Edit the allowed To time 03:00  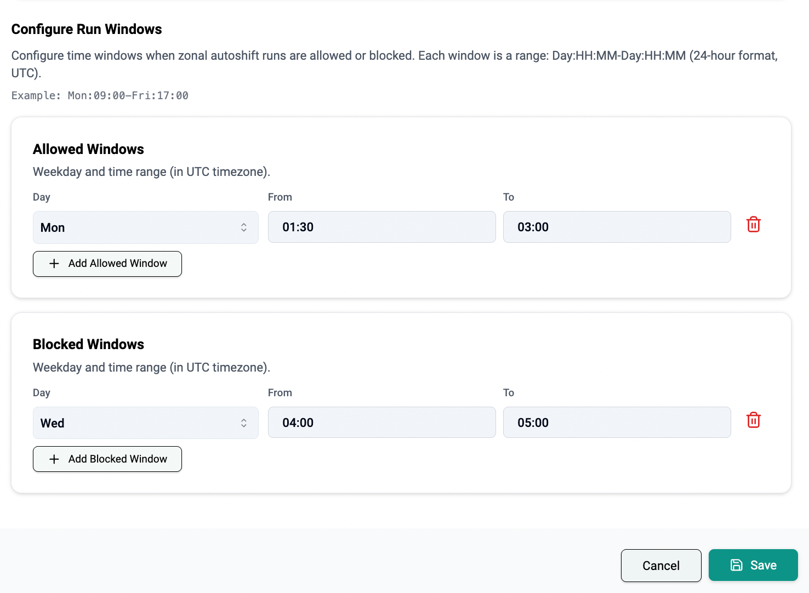(x=617, y=227)
